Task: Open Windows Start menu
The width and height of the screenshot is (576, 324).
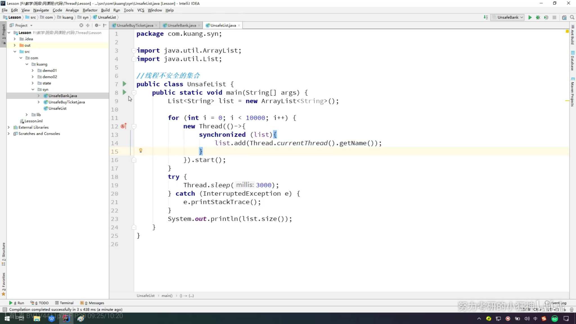Action: point(7,318)
